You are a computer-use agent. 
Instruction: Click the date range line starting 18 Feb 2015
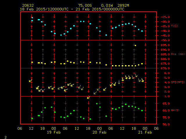click(72, 9)
